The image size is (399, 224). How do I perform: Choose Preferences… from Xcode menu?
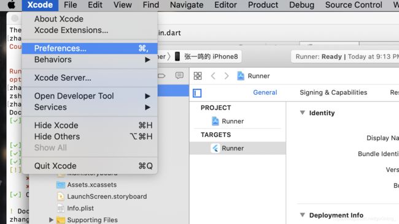pos(90,48)
